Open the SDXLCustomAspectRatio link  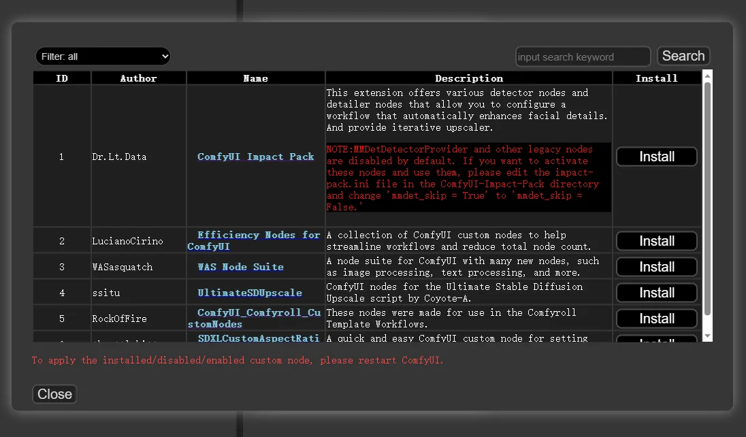pos(259,338)
